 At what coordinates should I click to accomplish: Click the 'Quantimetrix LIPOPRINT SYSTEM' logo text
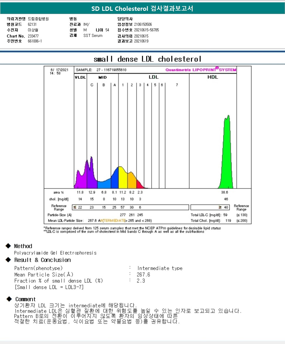(201, 70)
